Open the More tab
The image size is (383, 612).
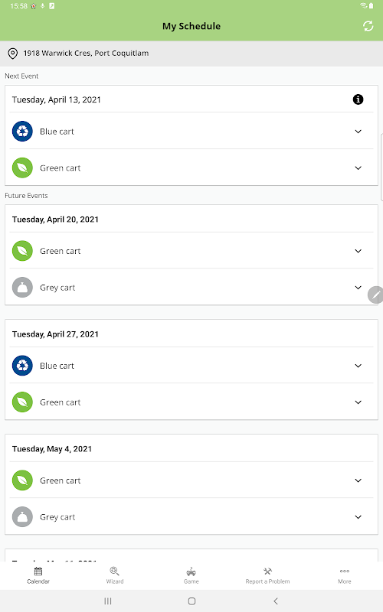[344, 575]
